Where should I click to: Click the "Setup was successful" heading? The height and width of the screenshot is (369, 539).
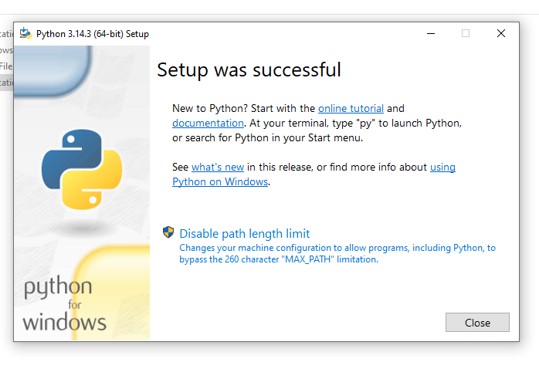[x=249, y=70]
